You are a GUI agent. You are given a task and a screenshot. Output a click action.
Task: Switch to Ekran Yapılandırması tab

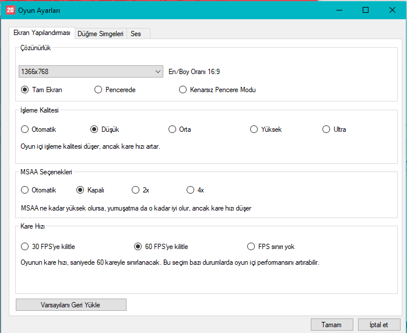click(x=42, y=33)
